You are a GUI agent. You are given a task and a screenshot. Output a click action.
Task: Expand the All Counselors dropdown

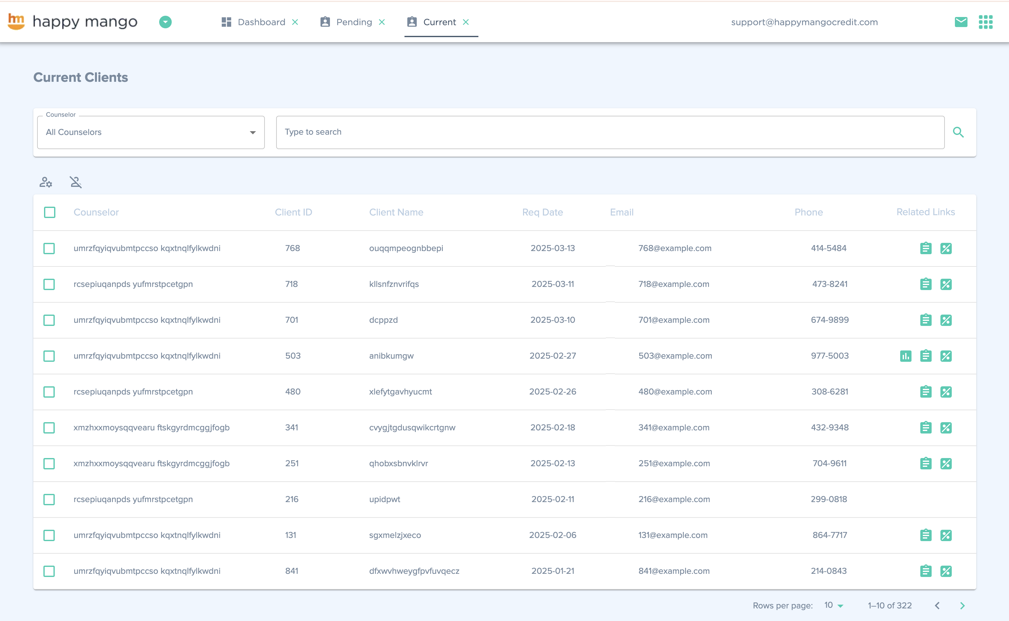point(151,132)
